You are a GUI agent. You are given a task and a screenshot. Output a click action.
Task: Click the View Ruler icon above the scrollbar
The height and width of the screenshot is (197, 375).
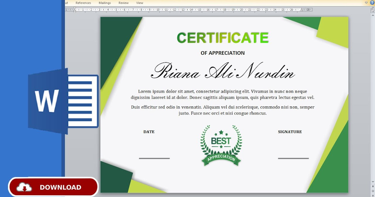pos(372,10)
